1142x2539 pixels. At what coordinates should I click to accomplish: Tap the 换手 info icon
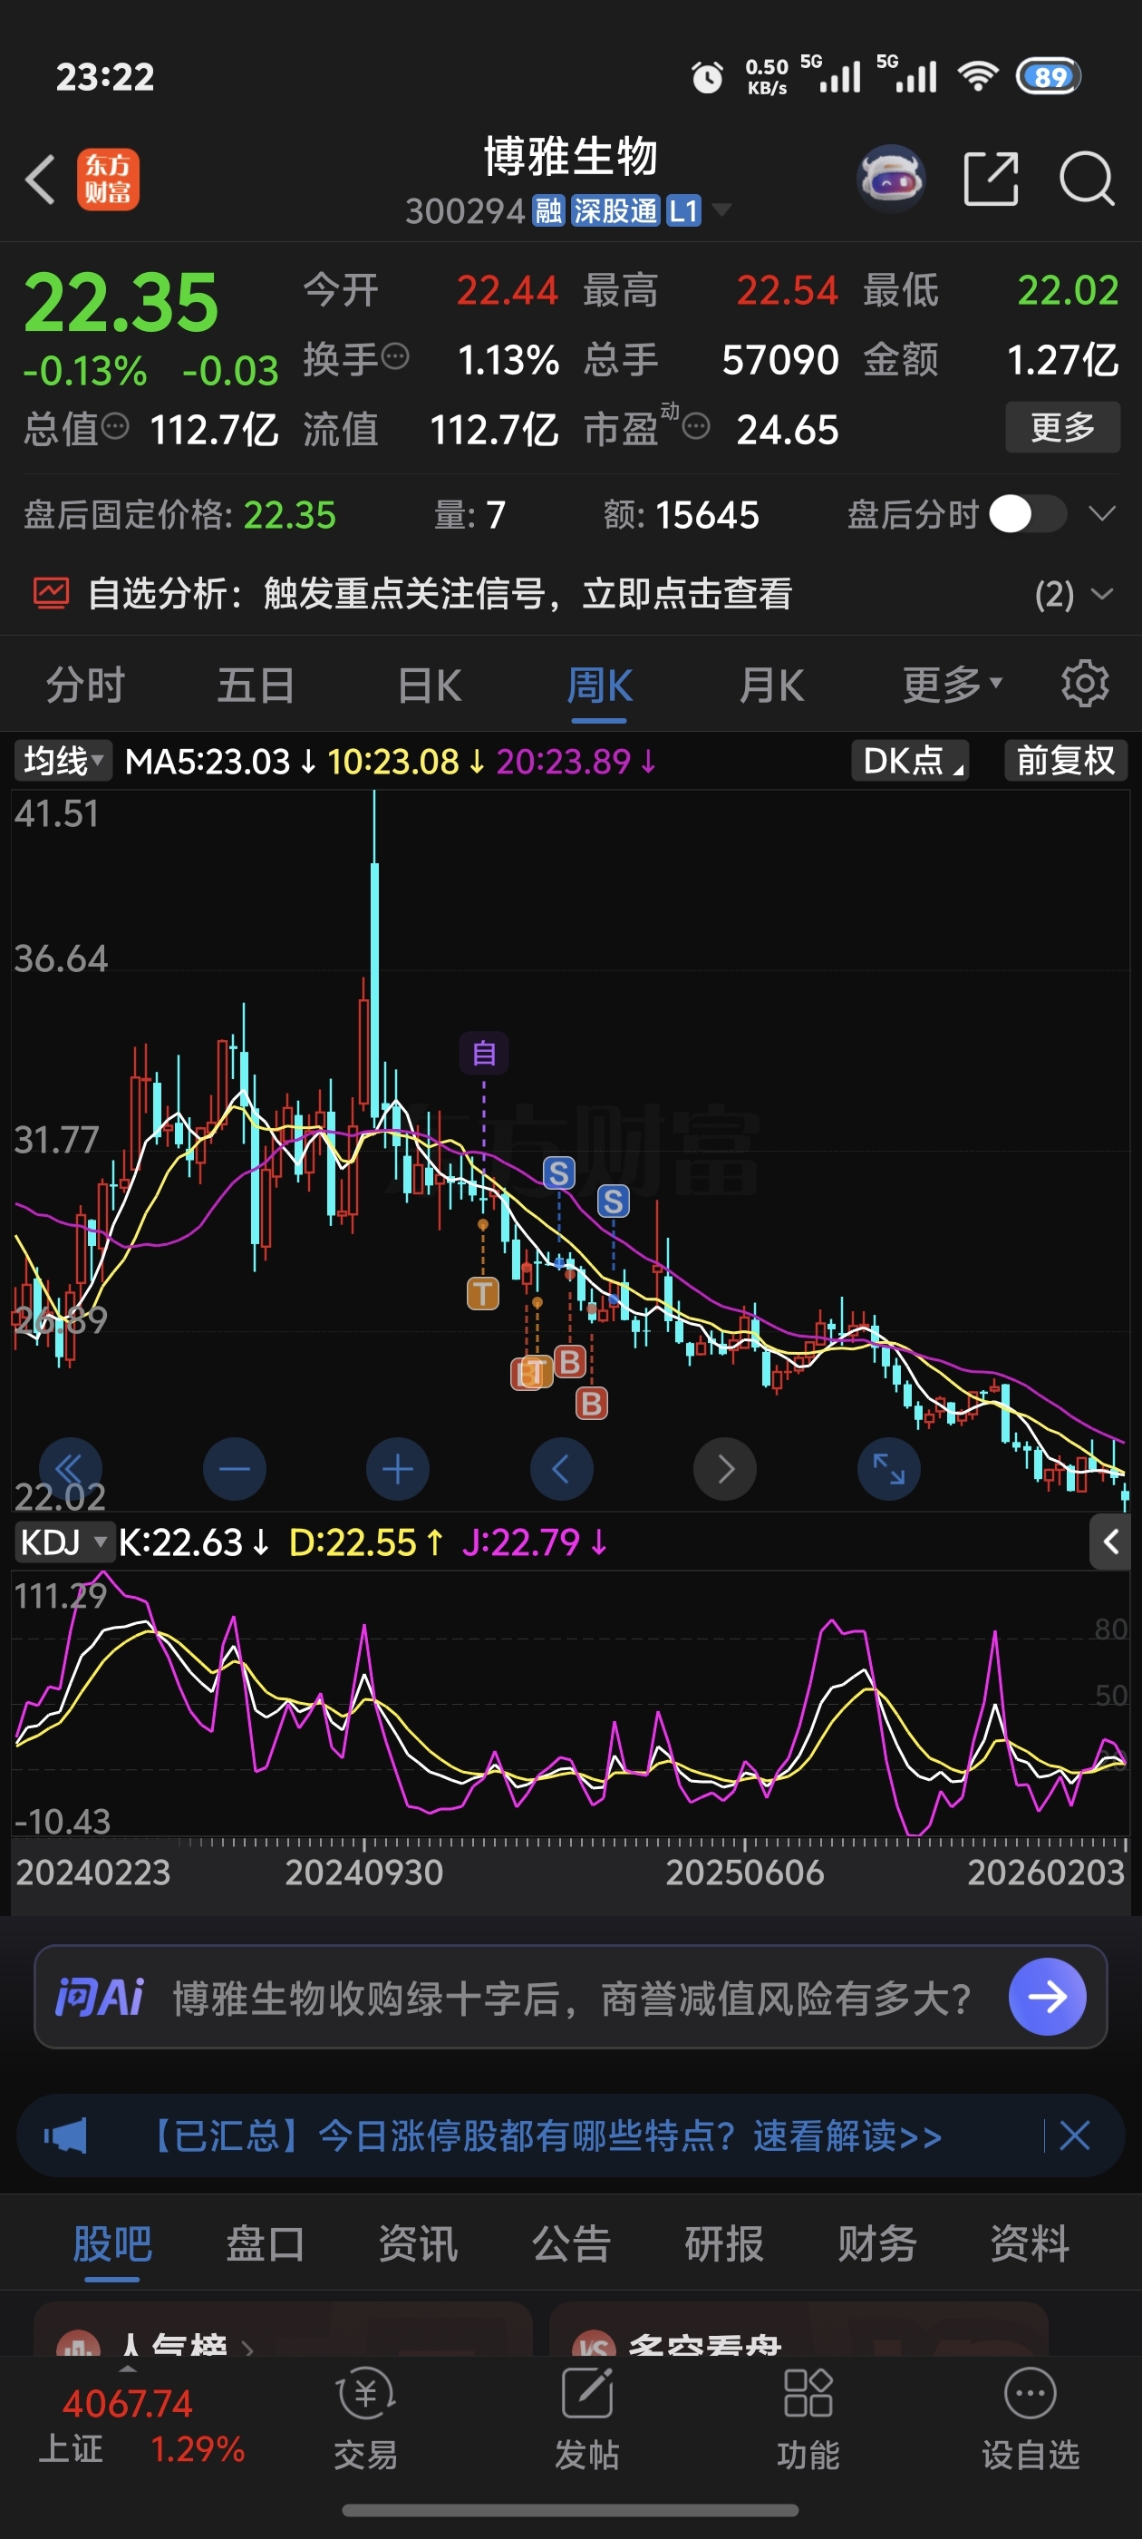click(395, 355)
